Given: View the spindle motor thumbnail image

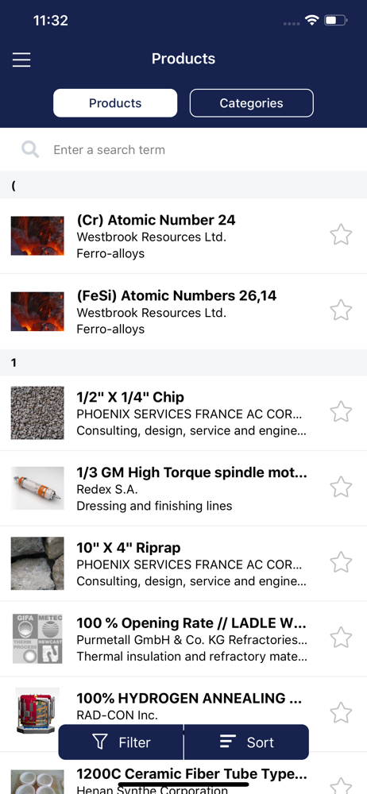Looking at the screenshot, I should tap(37, 488).
